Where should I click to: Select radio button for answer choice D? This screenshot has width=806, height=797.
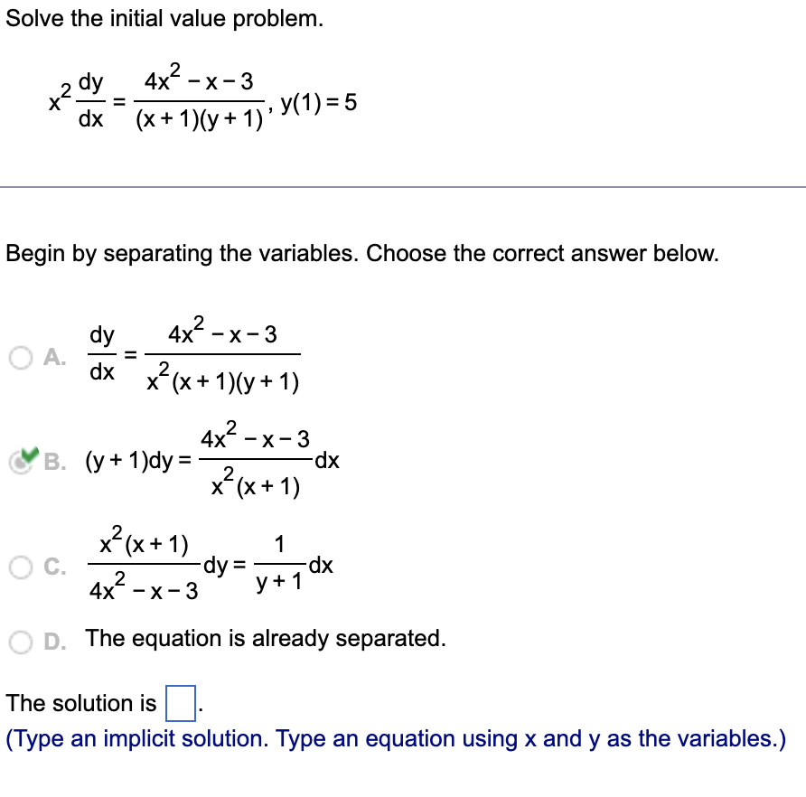coord(20,639)
